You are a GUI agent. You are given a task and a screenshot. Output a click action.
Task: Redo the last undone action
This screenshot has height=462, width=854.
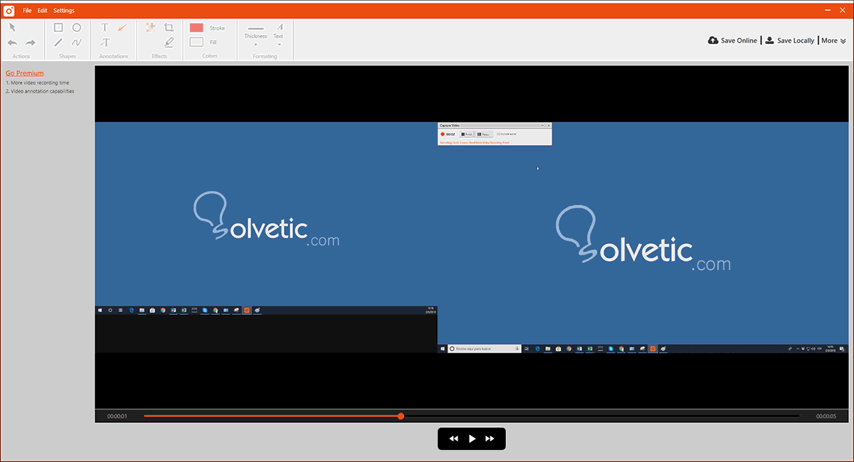(31, 43)
